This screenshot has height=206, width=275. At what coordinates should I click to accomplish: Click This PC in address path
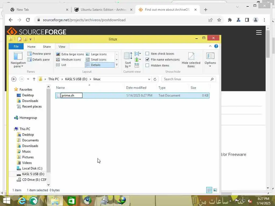click(x=54, y=79)
